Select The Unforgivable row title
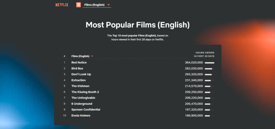 [x=83, y=98]
